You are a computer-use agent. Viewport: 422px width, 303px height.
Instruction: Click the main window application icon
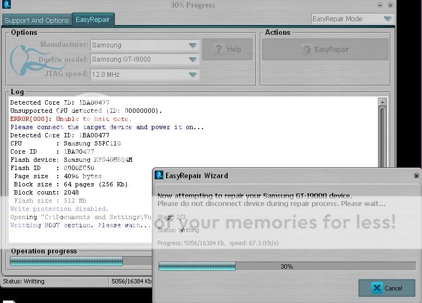[x=7, y=4]
